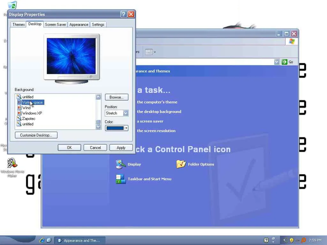Go to the Settings tab
Image resolution: width=327 pixels, height=245 pixels.
point(98,25)
